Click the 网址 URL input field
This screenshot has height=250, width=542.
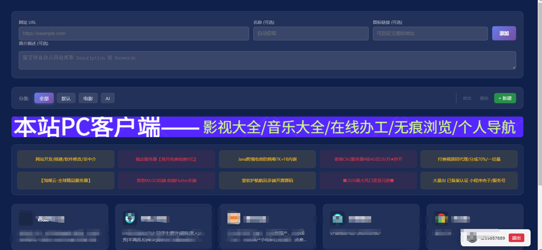click(134, 34)
